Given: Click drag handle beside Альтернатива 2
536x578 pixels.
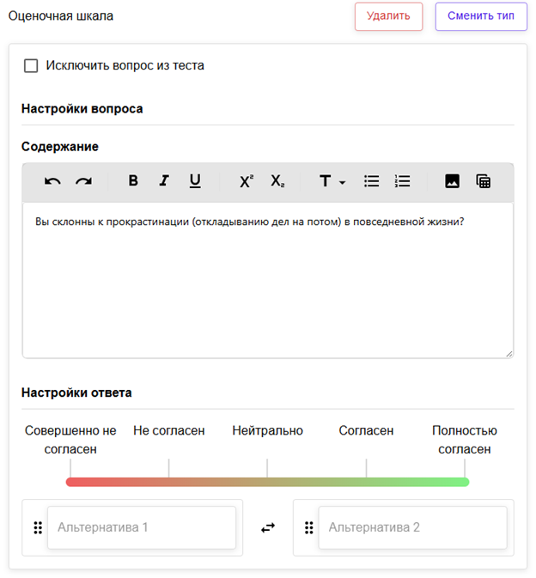Looking at the screenshot, I should click(x=309, y=527).
